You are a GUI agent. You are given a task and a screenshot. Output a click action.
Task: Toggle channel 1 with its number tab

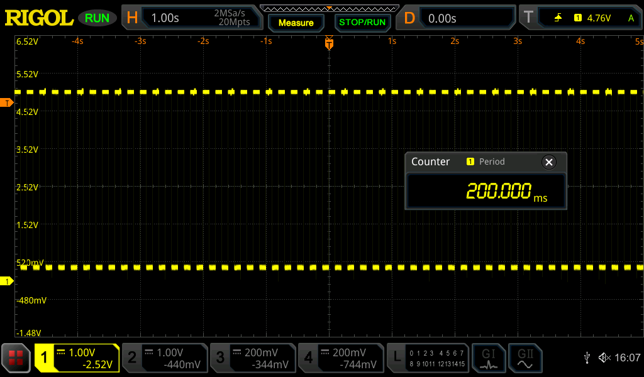point(45,358)
